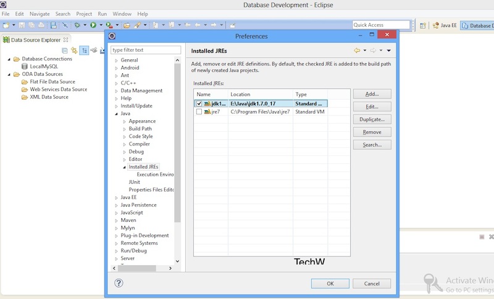Click the Search... button
This screenshot has height=299, width=494.
(372, 145)
